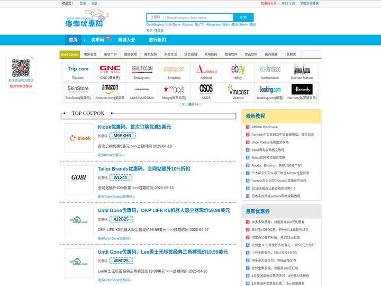This screenshot has width=381, height=286.
Task: Go to the 首页 home tab
Action: point(73,40)
